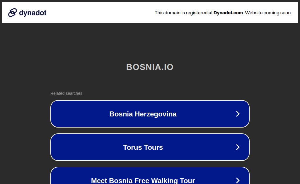This screenshot has width=300, height=184.
Task: Open the Bosnia Herzegovina related search
Action: [150, 114]
